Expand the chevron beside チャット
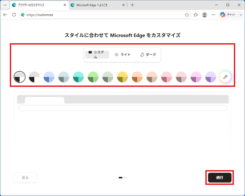The image size is (245, 196). click(241, 15)
